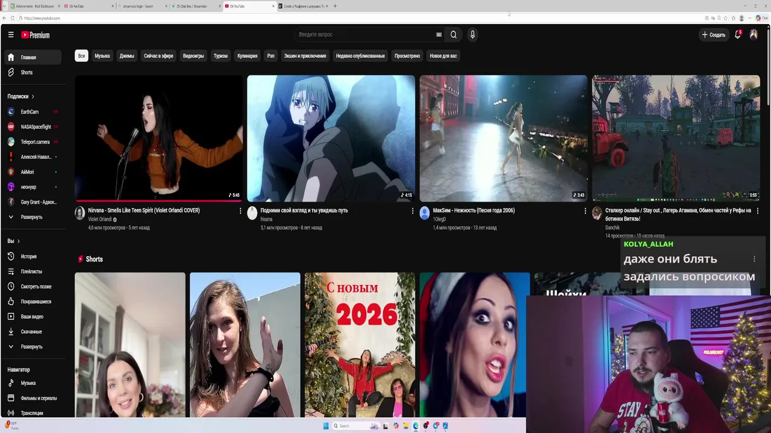Open the NASASpaceflight subscription channel
Screen dimensions: 771x433
33,127
